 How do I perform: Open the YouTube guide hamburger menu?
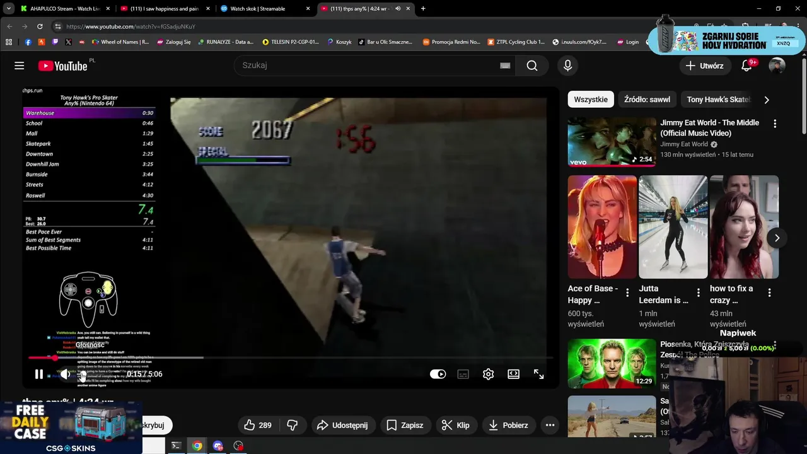(x=20, y=66)
